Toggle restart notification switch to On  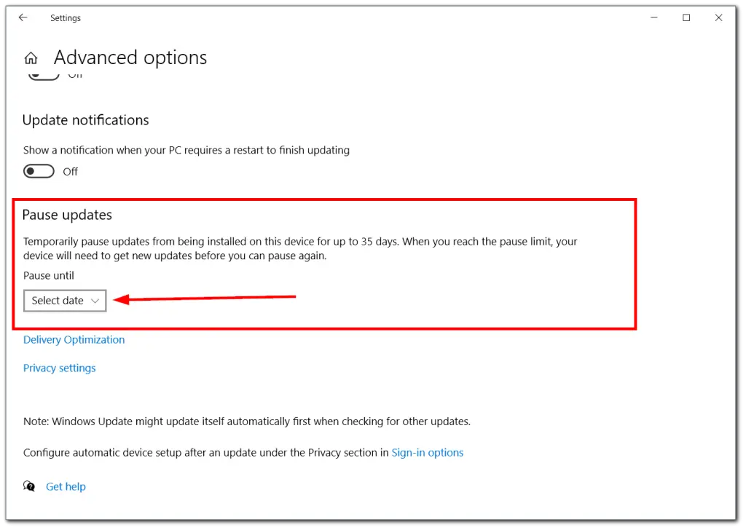39,171
